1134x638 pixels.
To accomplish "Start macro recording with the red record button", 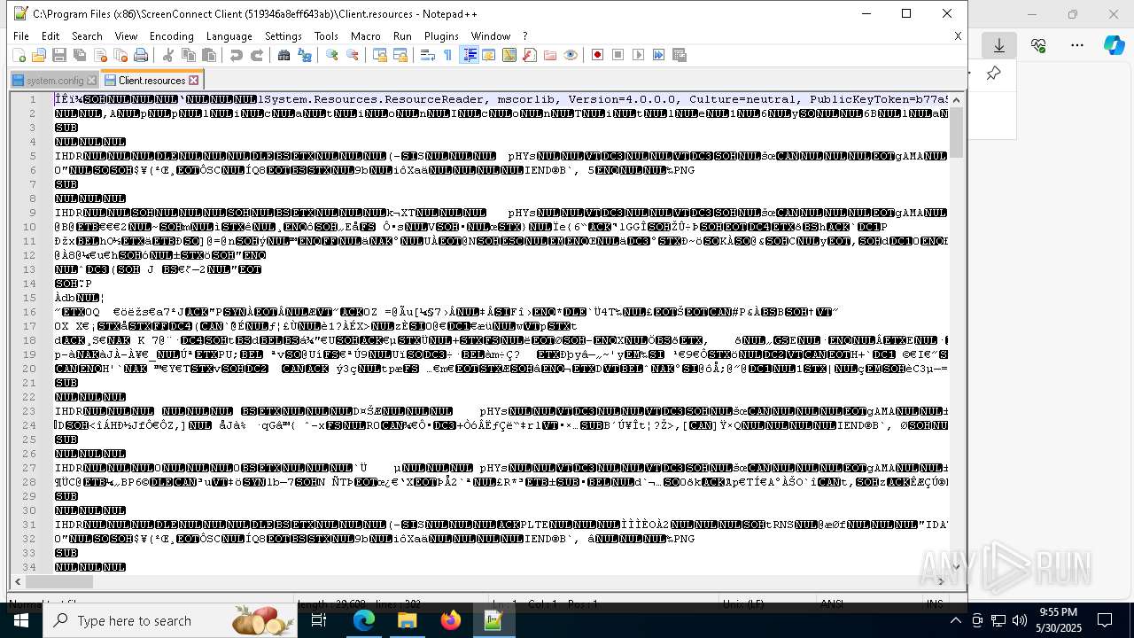I will tap(598, 55).
